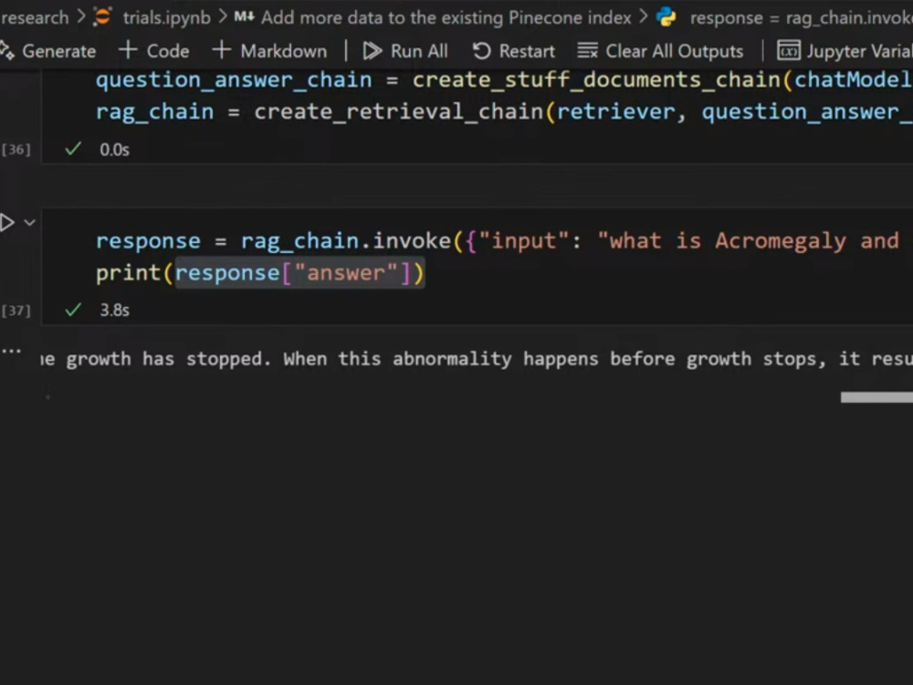
Task: Click the horizontal output scrollbar thumb
Action: point(876,397)
